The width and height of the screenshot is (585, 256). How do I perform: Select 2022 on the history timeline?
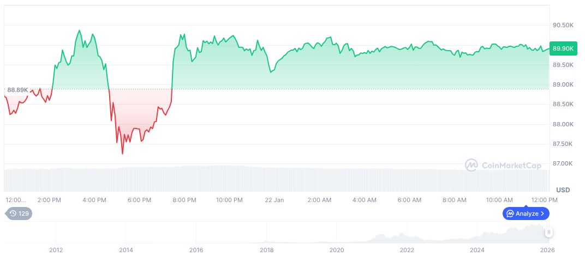click(407, 250)
